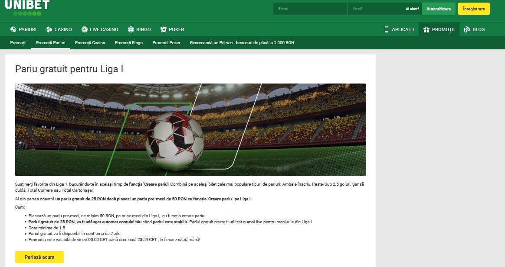Click the yellow Înregistrare button

(474, 9)
